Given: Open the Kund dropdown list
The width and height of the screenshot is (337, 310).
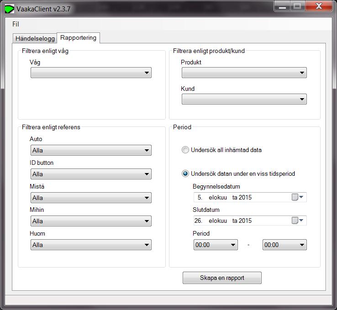Looking at the screenshot, I should (x=244, y=99).
